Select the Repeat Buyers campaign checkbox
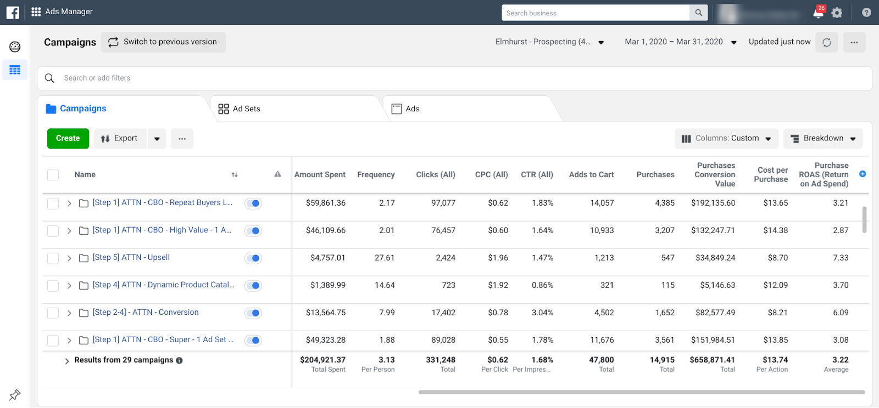Image resolution: width=879 pixels, height=408 pixels. [x=53, y=203]
